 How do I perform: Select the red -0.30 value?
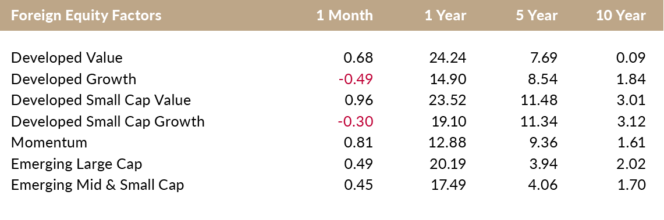click(356, 122)
